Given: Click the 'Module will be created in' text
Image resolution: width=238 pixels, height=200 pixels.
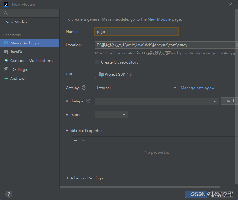Looking at the screenshot, I should click(x=166, y=53).
